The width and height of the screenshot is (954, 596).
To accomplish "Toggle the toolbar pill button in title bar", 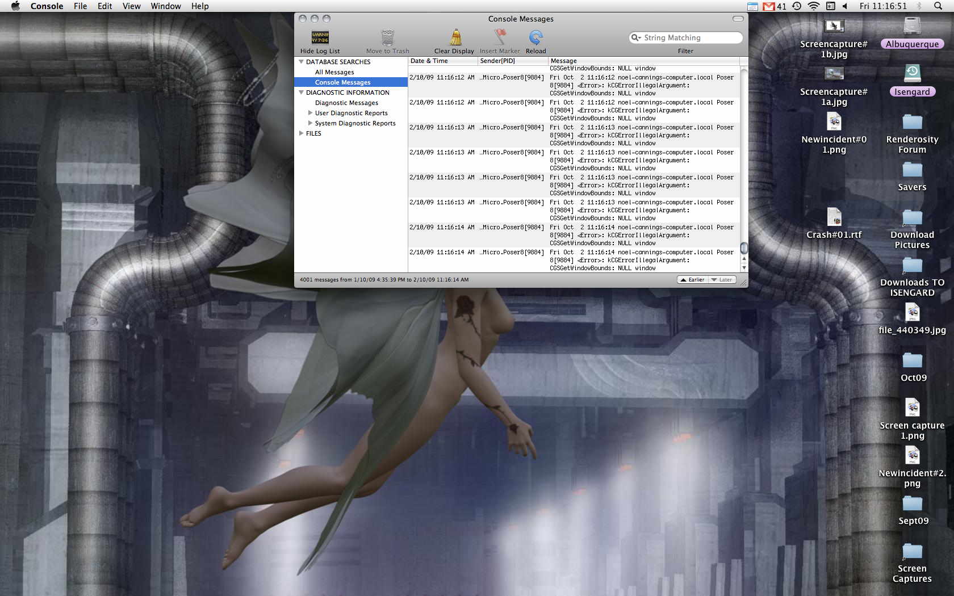I will [x=738, y=19].
